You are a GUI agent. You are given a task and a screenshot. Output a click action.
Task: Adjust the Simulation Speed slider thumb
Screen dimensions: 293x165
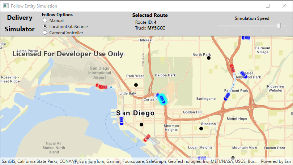click(x=279, y=26)
